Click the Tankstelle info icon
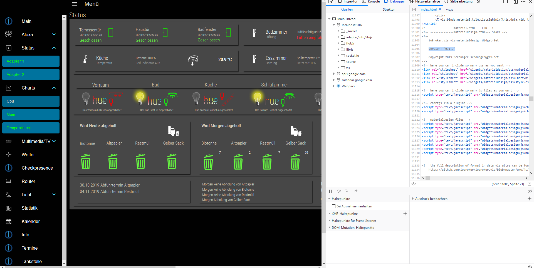534x268 pixels. (x=9, y=261)
